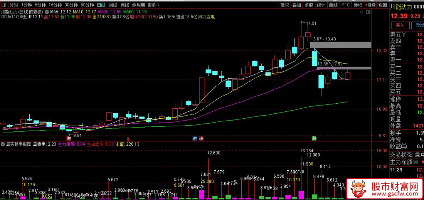Open the 更多 periods expander
This screenshot has width=424, height=200.
(153, 5)
